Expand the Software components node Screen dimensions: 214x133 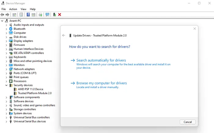pos(6,97)
